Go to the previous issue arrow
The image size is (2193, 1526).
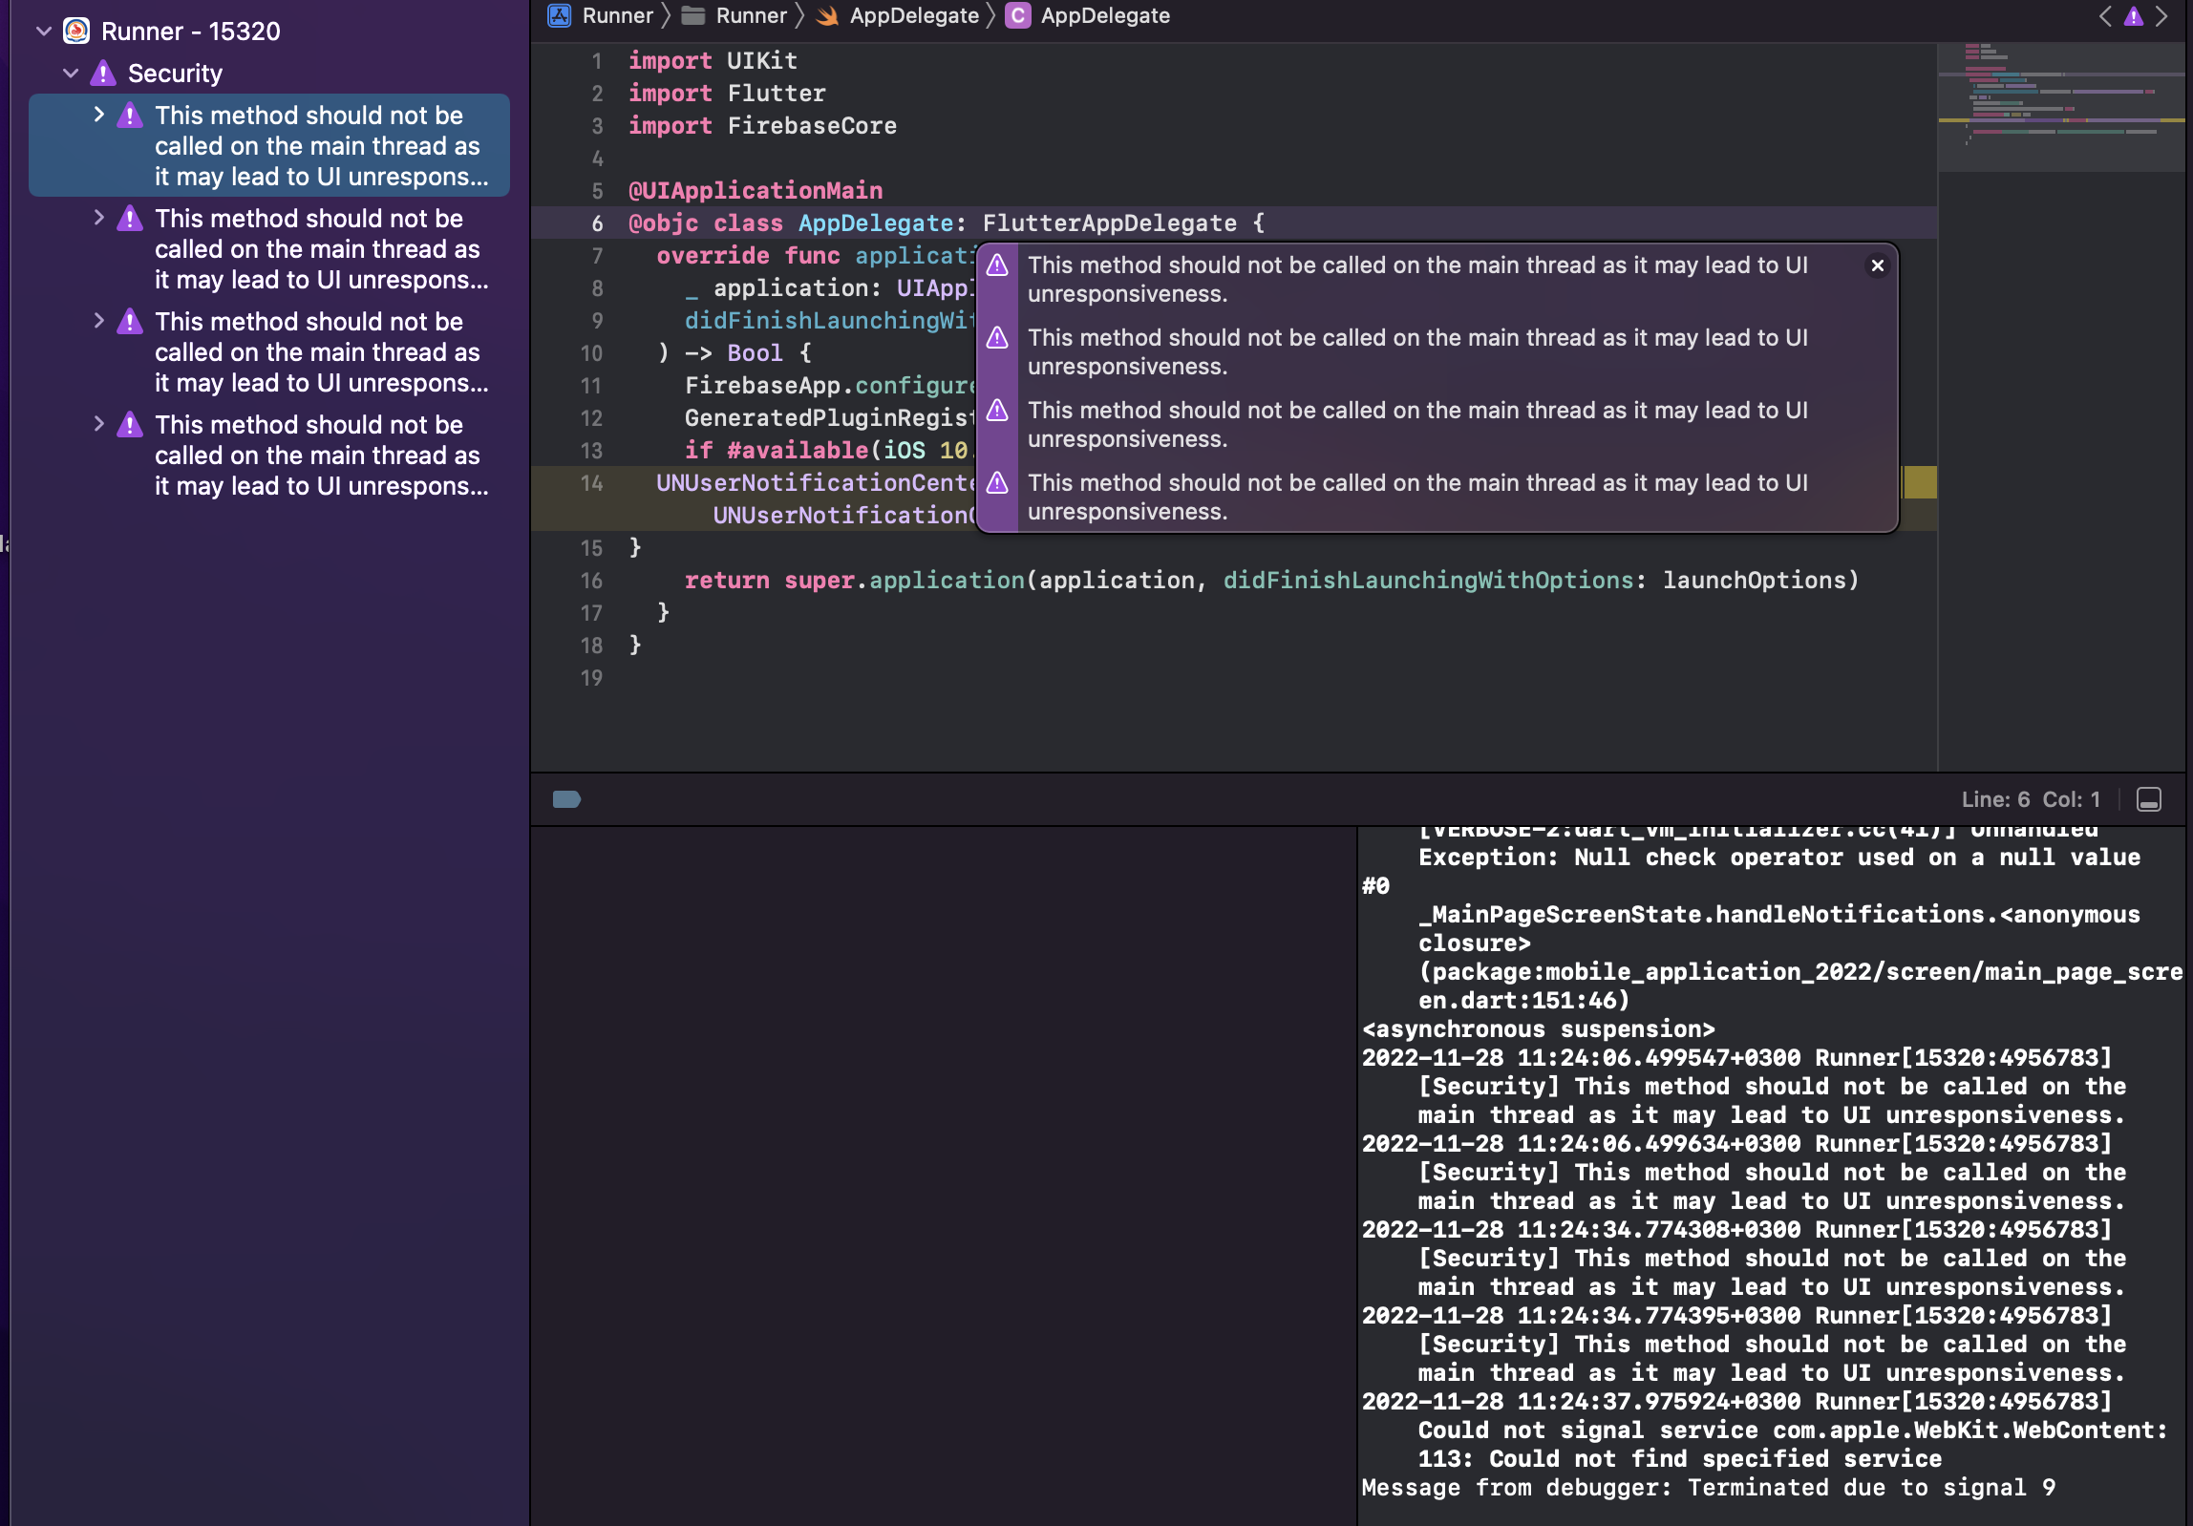[x=2104, y=15]
